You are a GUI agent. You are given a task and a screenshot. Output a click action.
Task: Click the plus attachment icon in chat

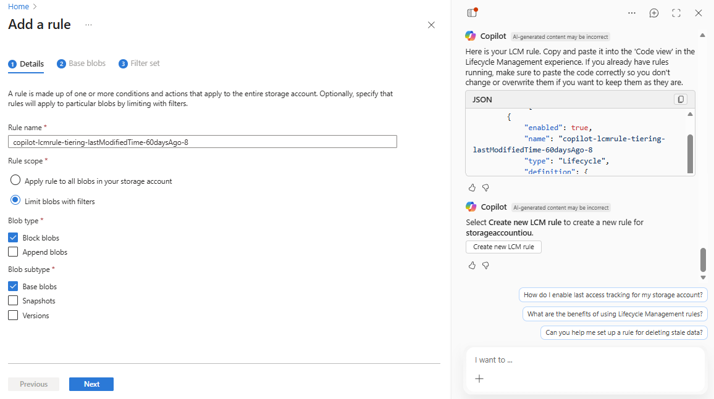479,379
